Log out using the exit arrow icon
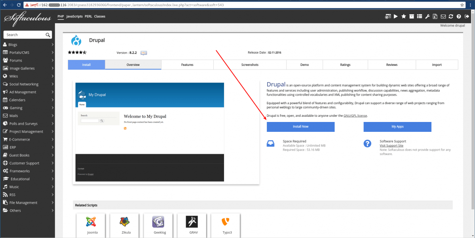 coord(467,16)
